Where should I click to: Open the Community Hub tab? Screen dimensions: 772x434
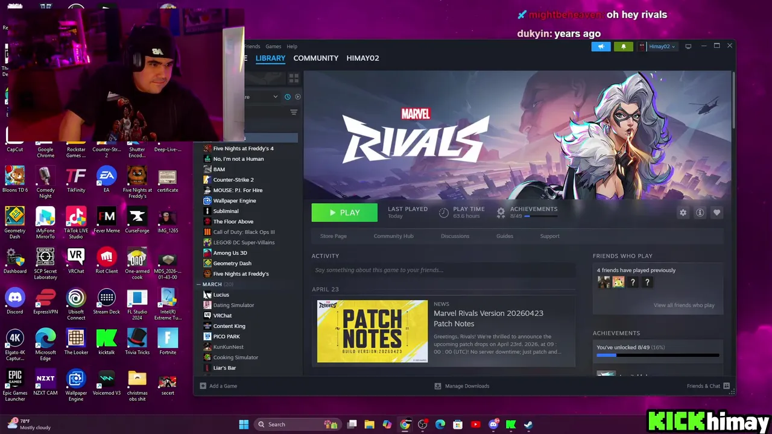[x=393, y=236]
